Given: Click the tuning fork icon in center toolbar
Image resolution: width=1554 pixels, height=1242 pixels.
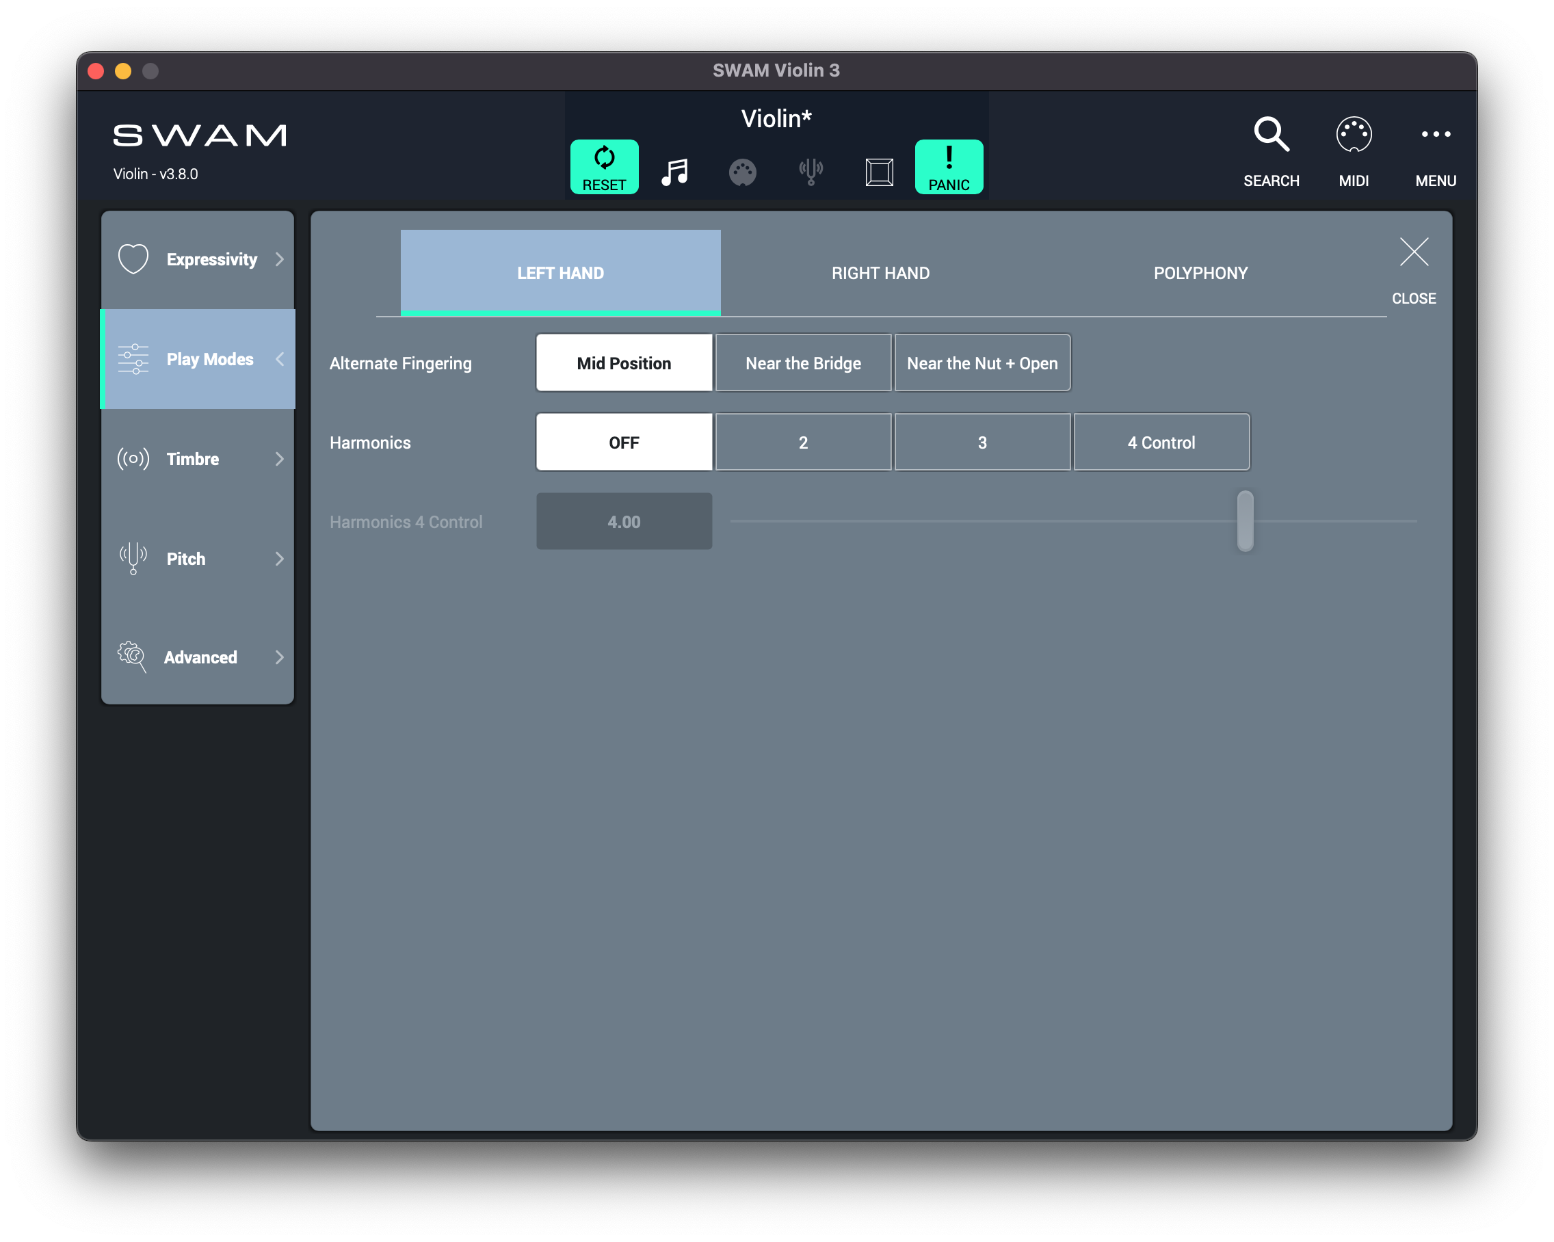Looking at the screenshot, I should point(811,172).
